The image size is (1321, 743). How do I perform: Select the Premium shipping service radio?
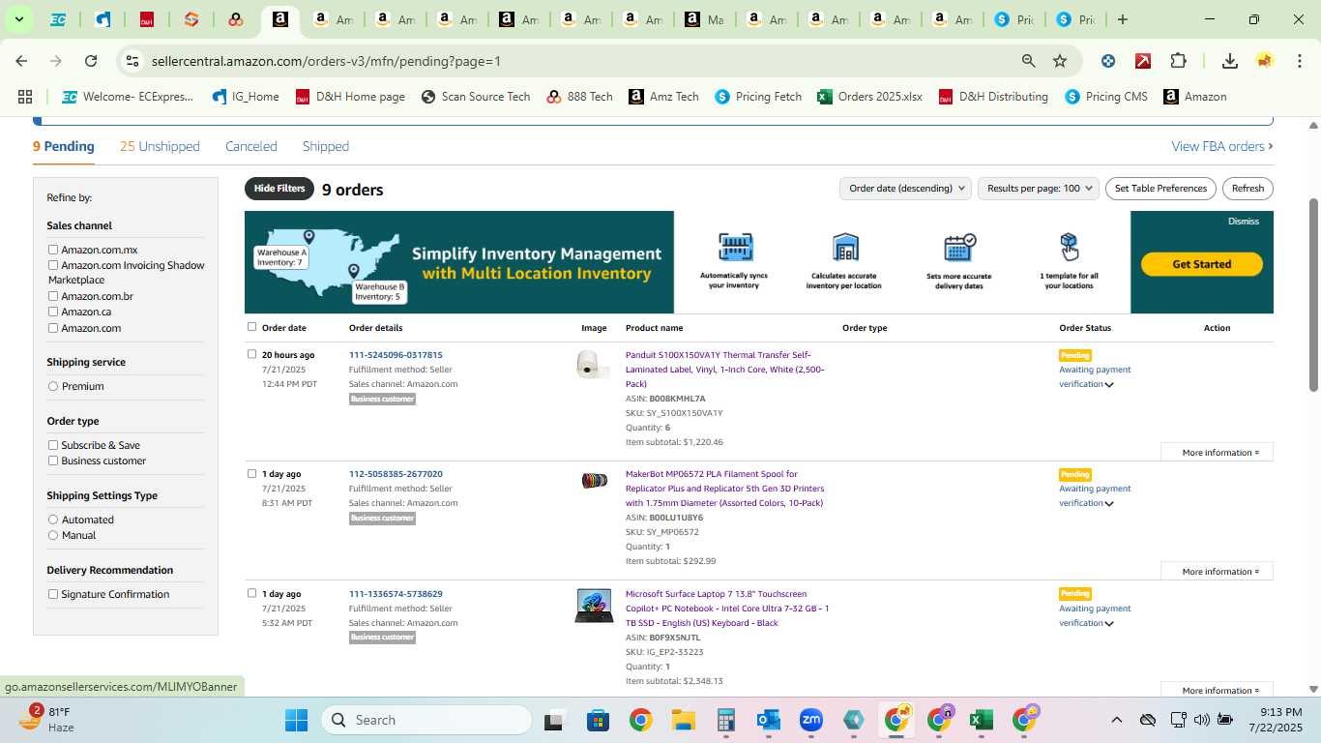[x=53, y=386]
